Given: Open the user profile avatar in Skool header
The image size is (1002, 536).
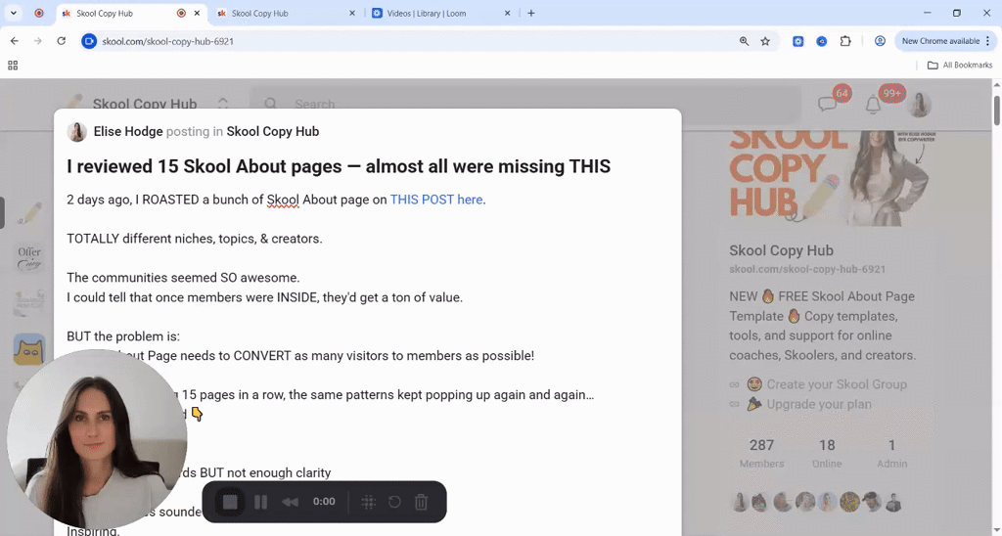Looking at the screenshot, I should click(x=920, y=104).
